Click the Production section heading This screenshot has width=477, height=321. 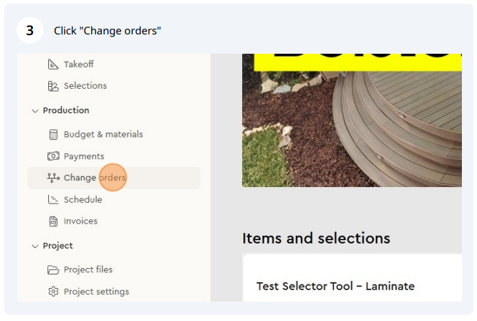click(x=66, y=110)
